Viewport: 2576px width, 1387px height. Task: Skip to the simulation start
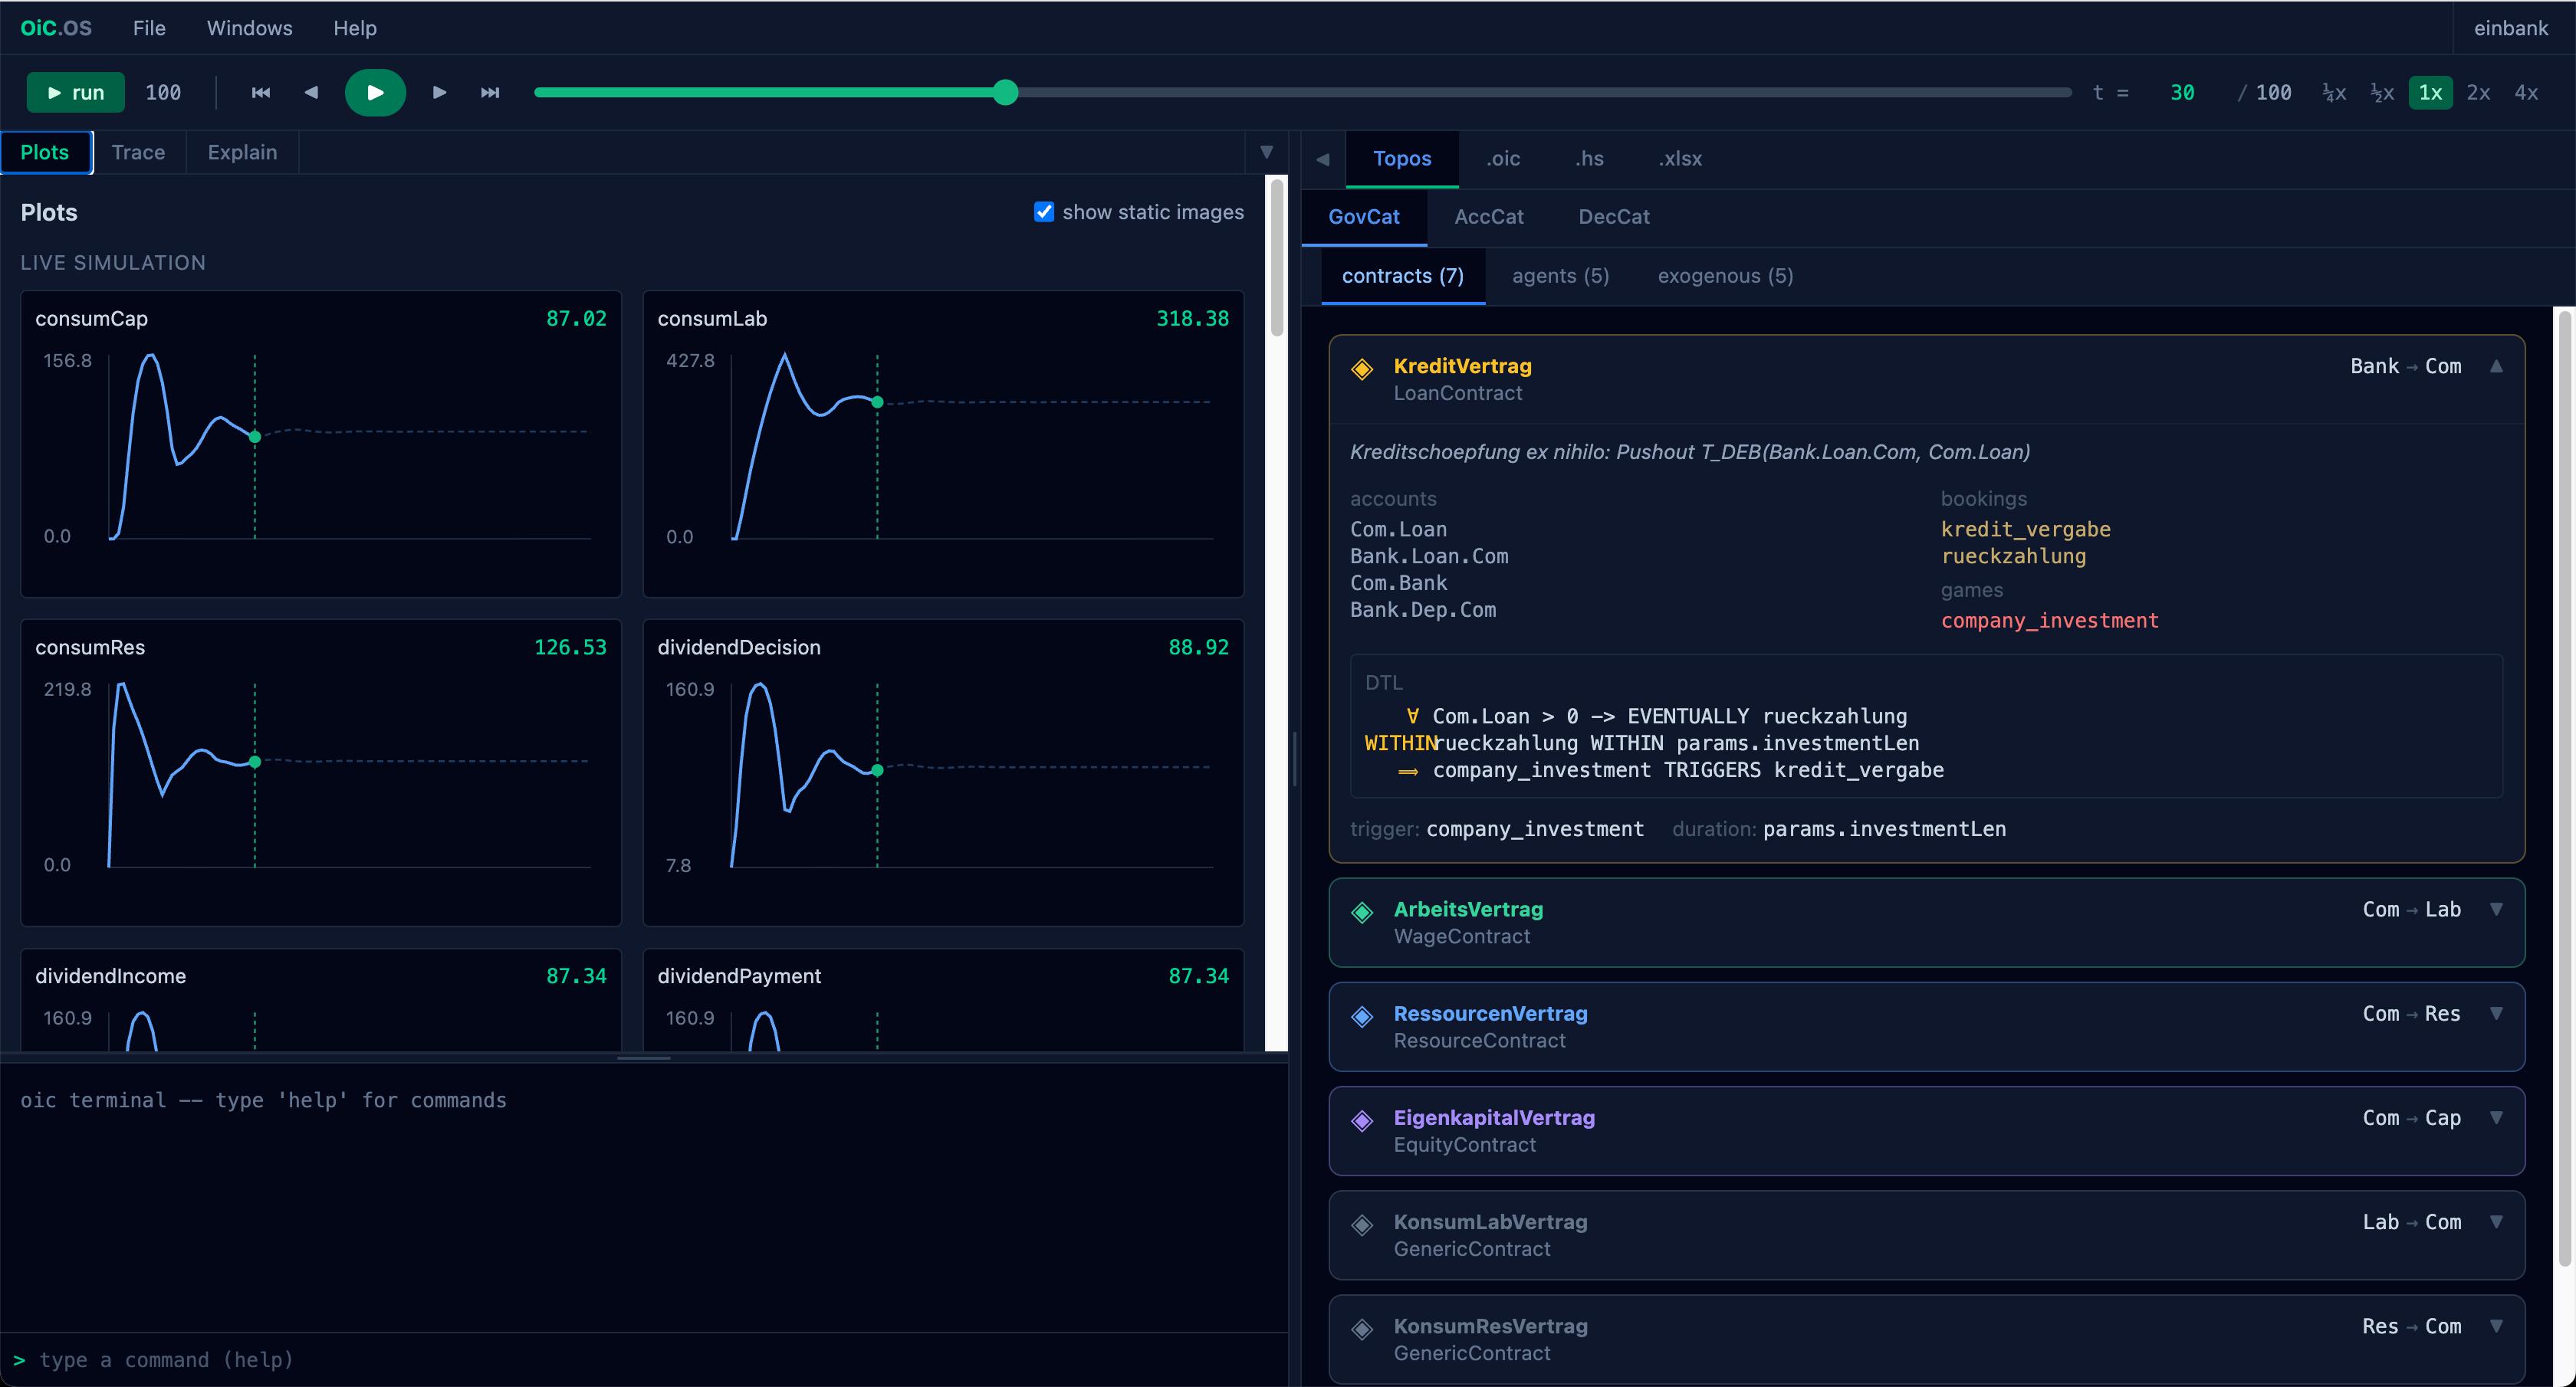point(261,93)
